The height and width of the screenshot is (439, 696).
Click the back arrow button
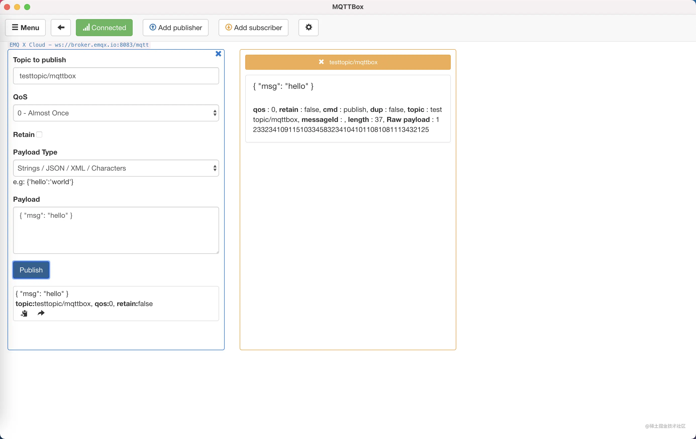pyautogui.click(x=61, y=27)
